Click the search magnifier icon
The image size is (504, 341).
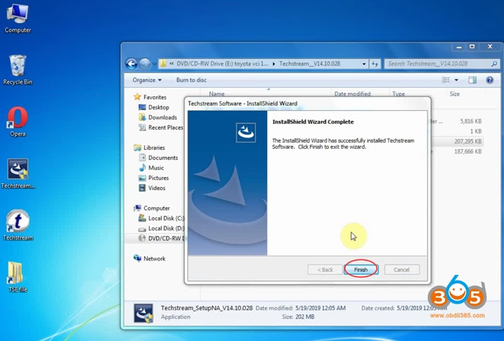494,64
